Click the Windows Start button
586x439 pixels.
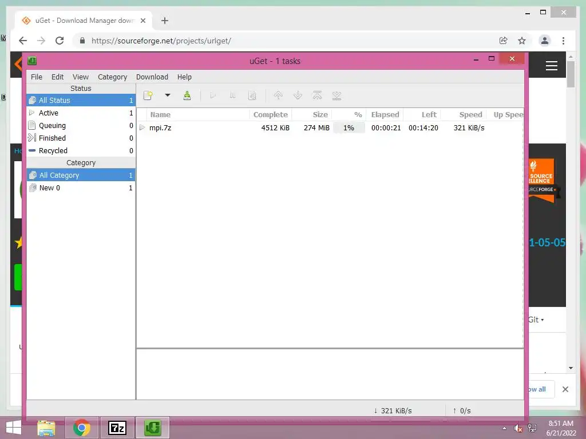pos(13,428)
